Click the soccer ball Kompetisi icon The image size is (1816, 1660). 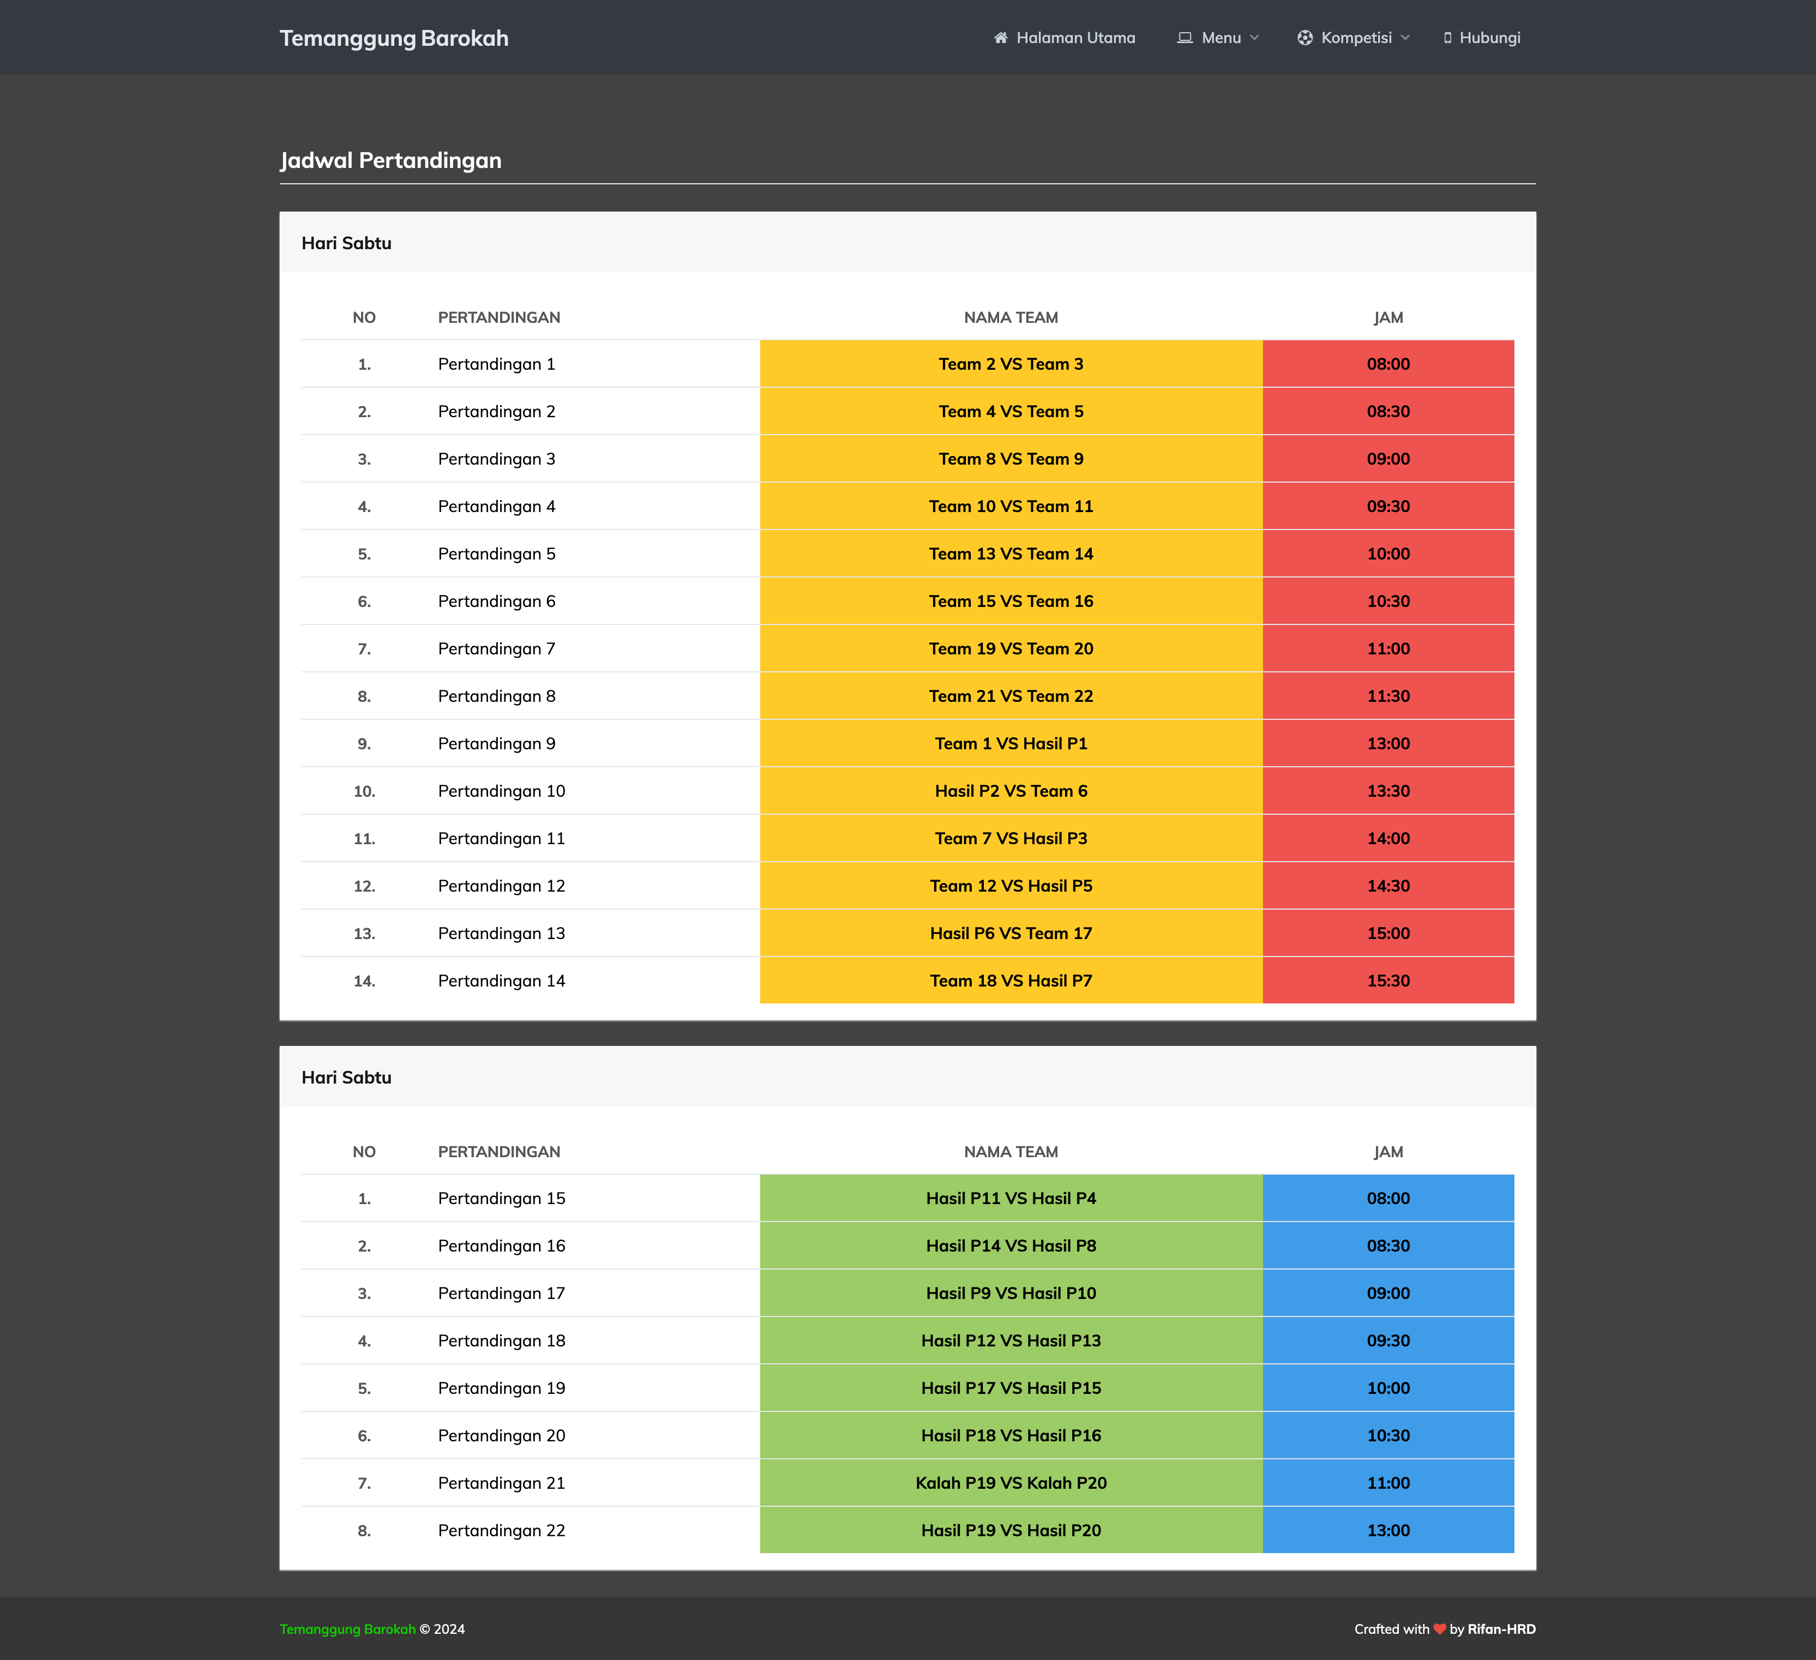pyautogui.click(x=1304, y=38)
